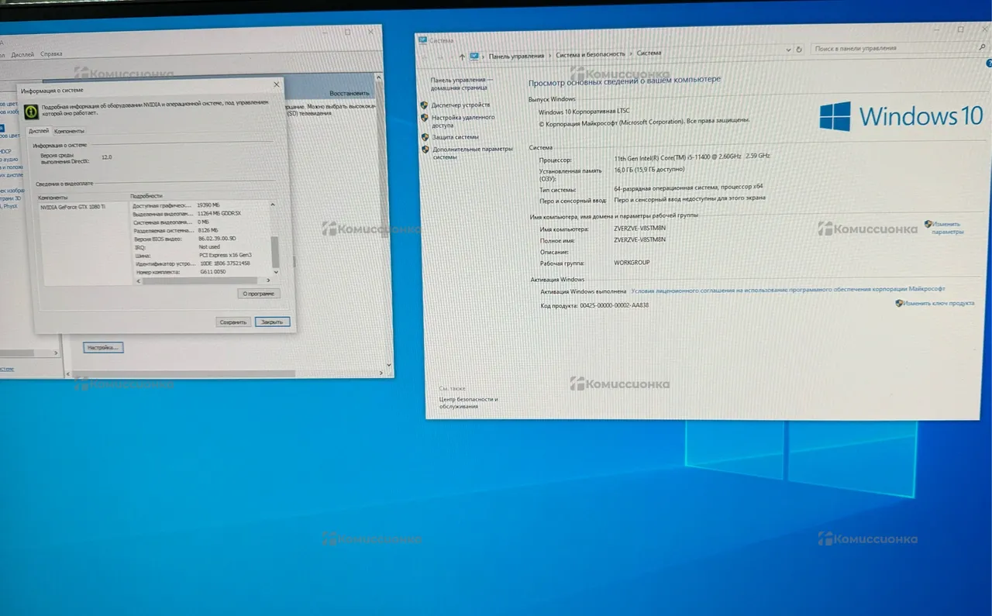Click the Система window title bar icon
The width and height of the screenshot is (992, 616).
422,40
